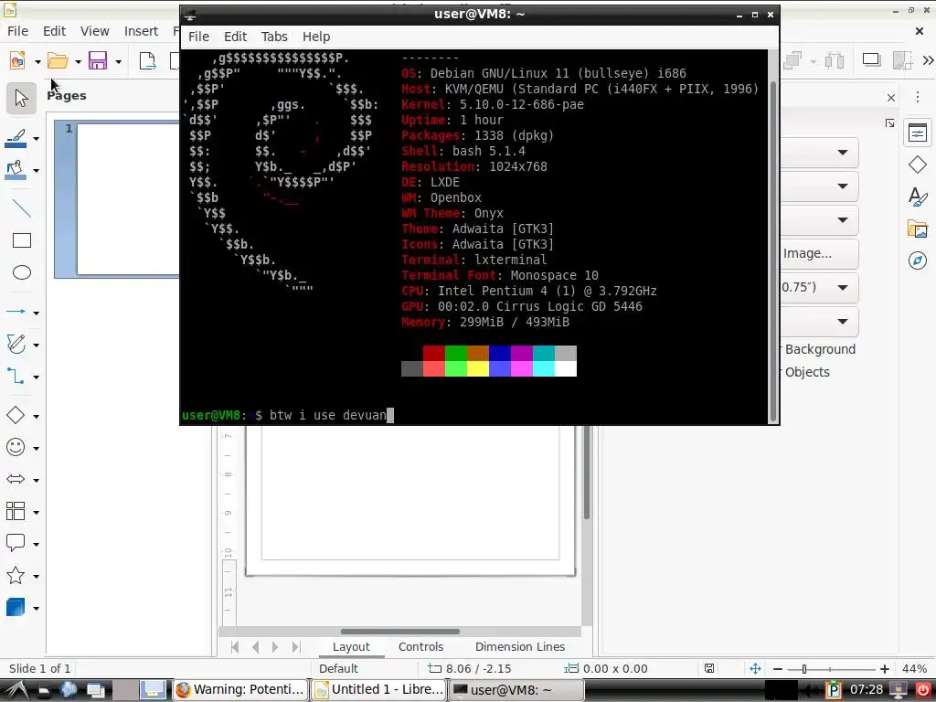Switch to the Layout layer tab

click(351, 646)
